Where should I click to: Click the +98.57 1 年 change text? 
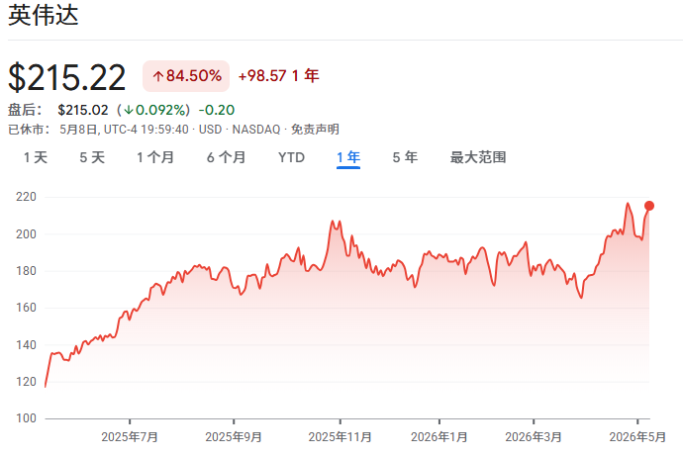[279, 76]
